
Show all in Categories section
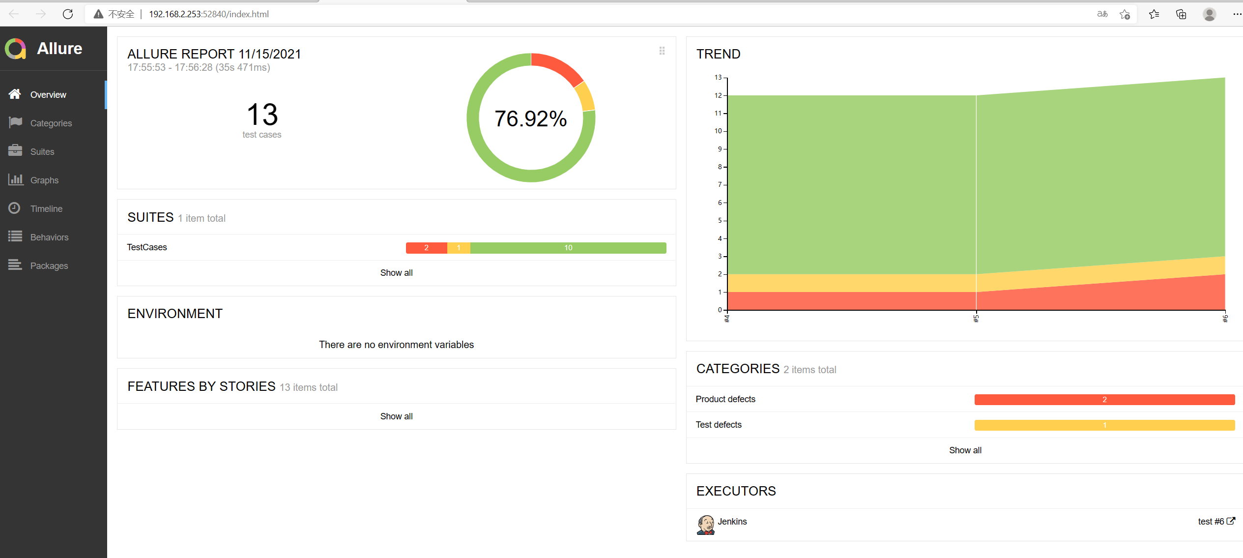(965, 450)
